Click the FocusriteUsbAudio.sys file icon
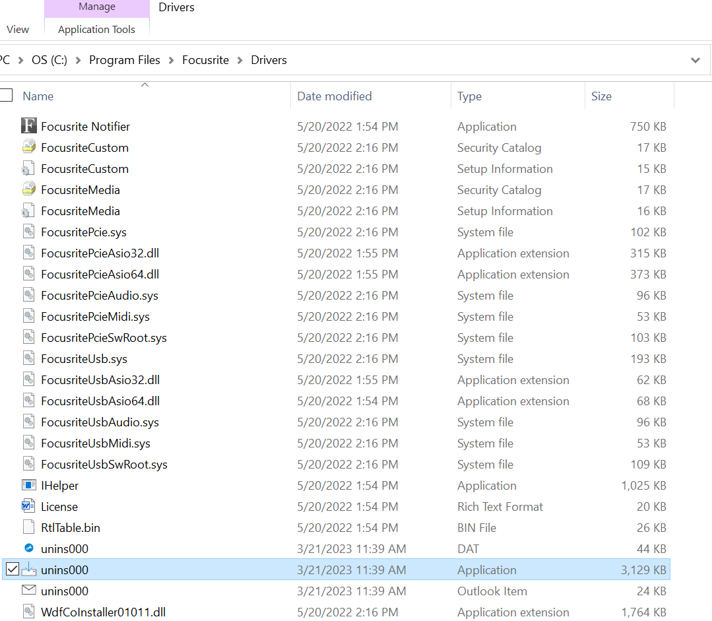712x621 pixels. [x=28, y=422]
